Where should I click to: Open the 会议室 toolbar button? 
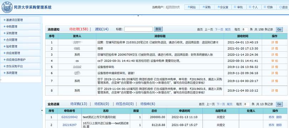[223, 7]
